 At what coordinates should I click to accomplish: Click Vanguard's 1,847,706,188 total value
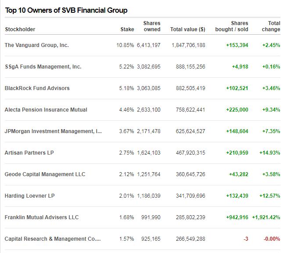(188, 45)
